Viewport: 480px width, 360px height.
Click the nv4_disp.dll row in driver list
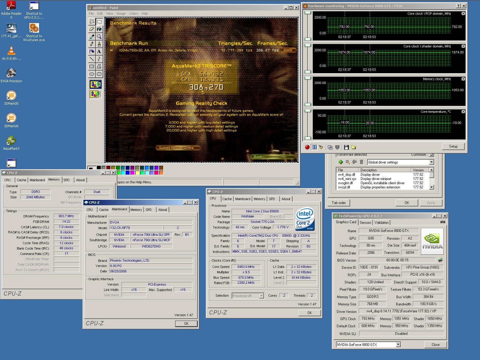pos(382,175)
